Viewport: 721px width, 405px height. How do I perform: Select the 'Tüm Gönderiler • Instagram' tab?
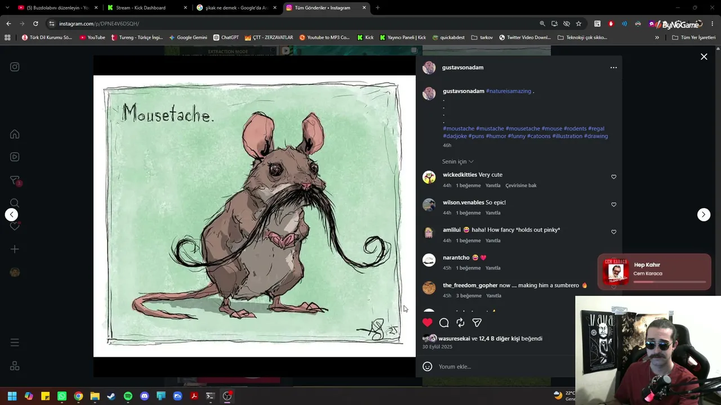click(x=326, y=8)
